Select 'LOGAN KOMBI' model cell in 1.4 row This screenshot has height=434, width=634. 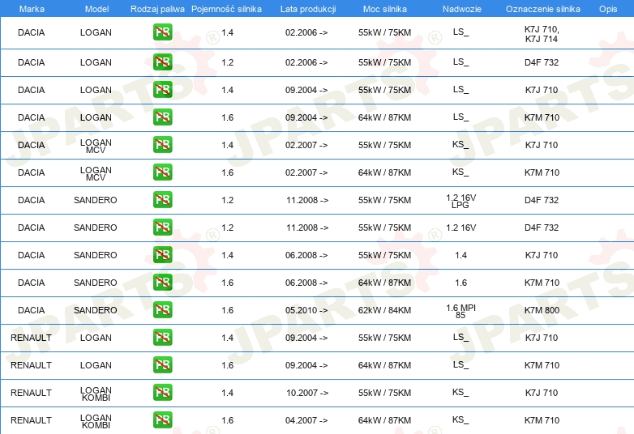click(x=96, y=394)
